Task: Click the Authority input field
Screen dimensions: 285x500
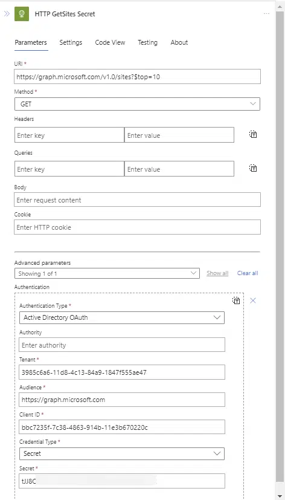Action: pos(123,345)
